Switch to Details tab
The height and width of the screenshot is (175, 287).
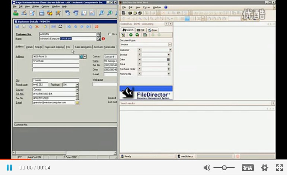point(29,47)
